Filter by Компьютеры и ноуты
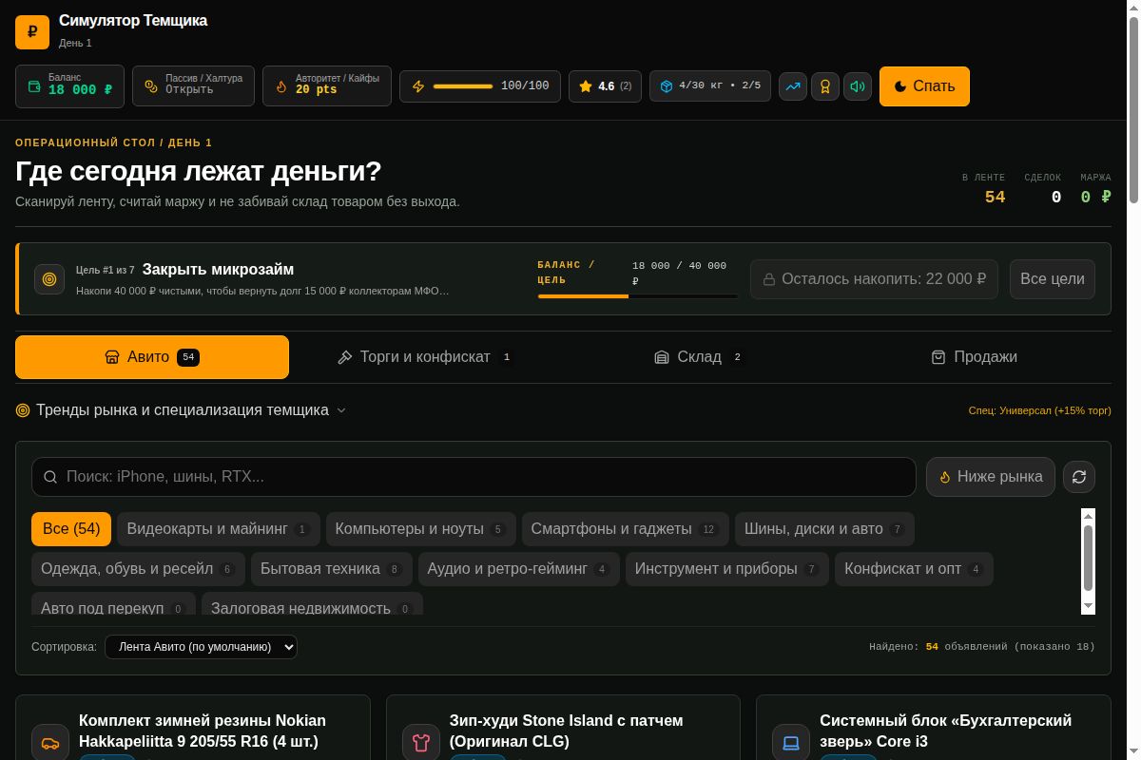The image size is (1141, 760). 421,529
